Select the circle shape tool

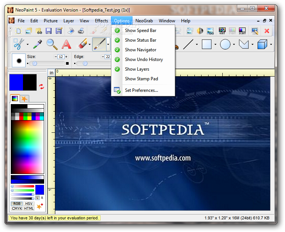[x=225, y=44]
